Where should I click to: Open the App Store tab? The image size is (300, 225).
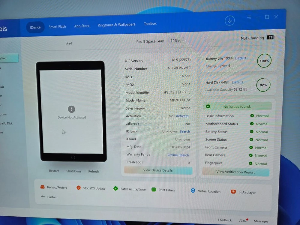pyautogui.click(x=82, y=26)
